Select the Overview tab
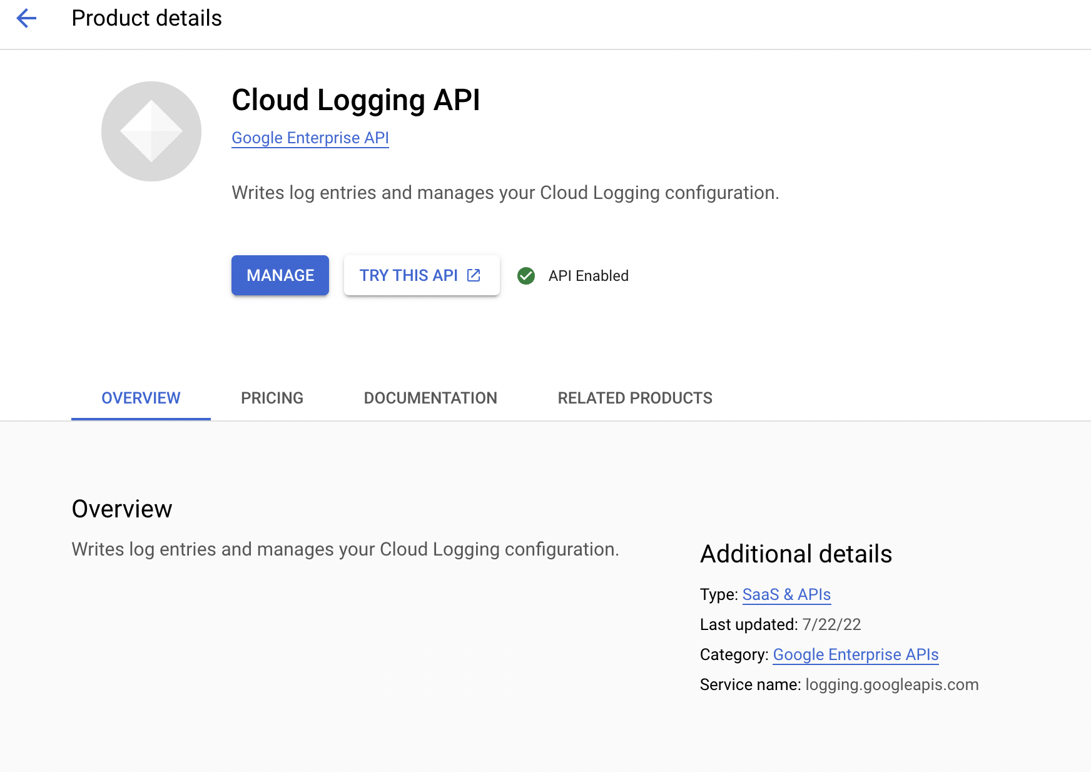 coord(141,398)
